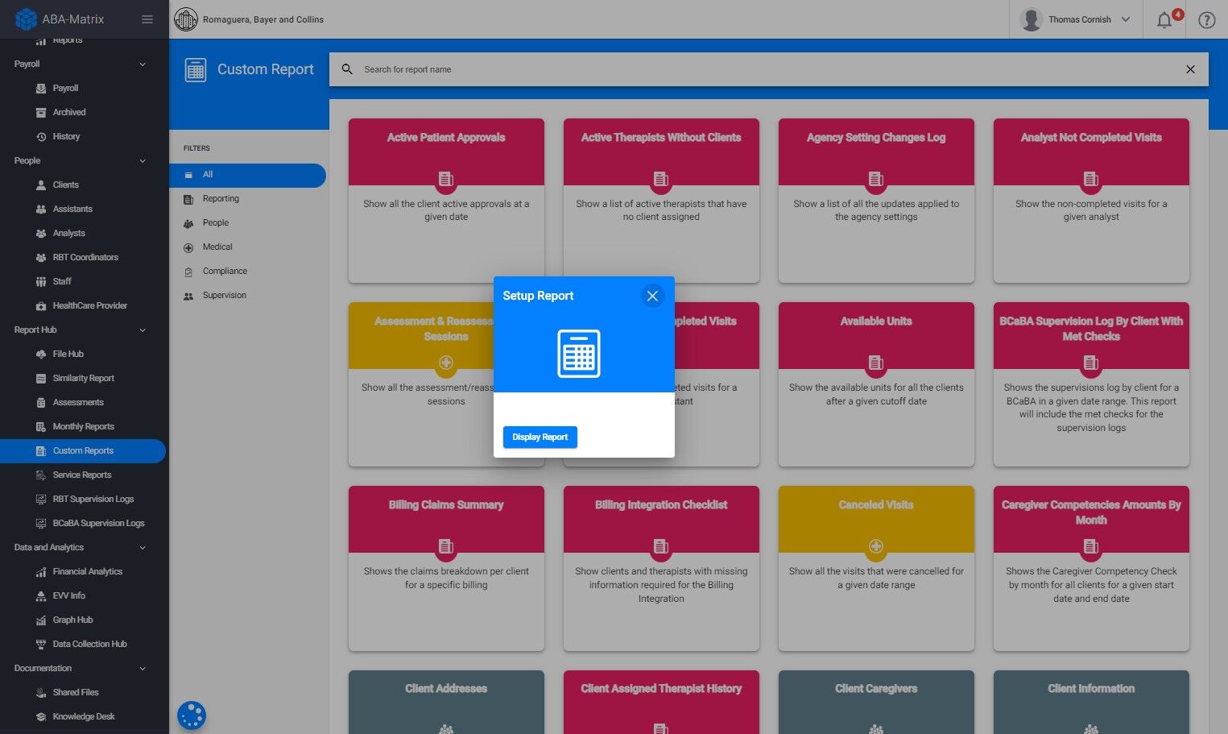Collapse the Documentation sidebar section
The height and width of the screenshot is (734, 1228).
143,669
